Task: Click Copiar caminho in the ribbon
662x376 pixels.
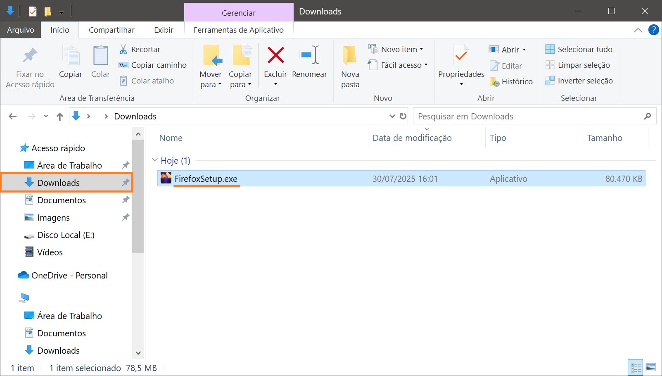Action: coord(152,65)
